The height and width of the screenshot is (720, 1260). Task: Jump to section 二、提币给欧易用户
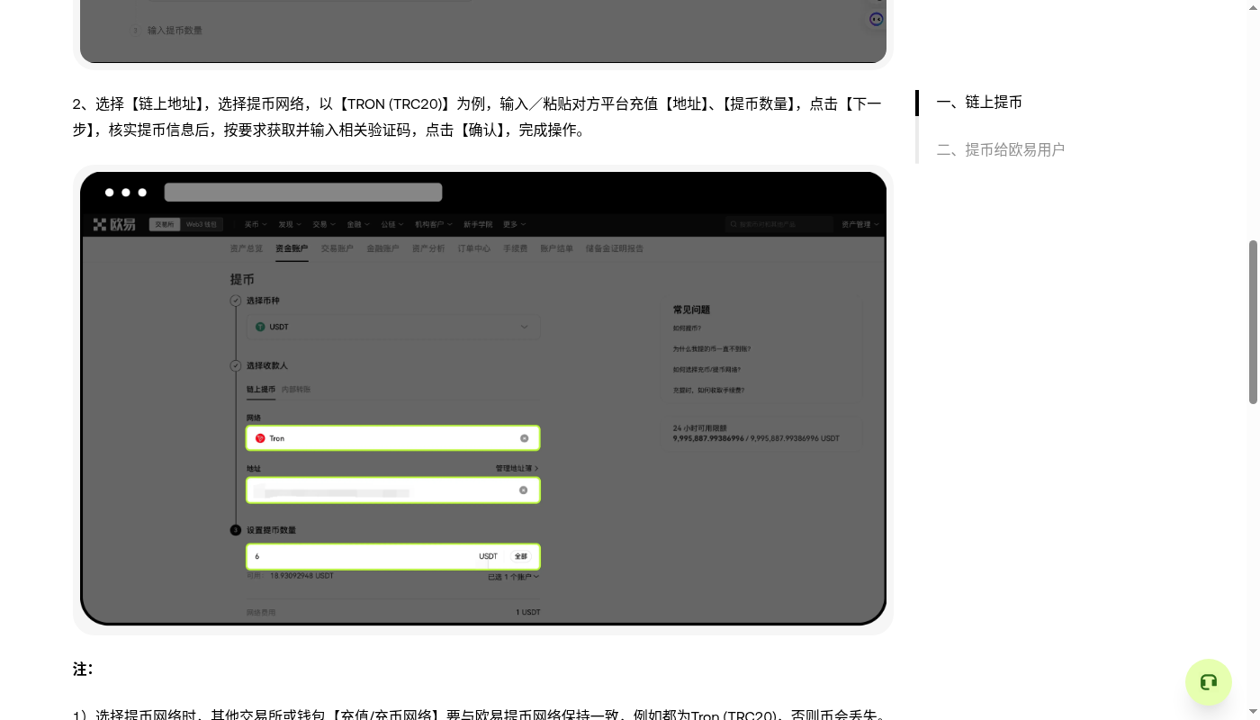point(1001,149)
